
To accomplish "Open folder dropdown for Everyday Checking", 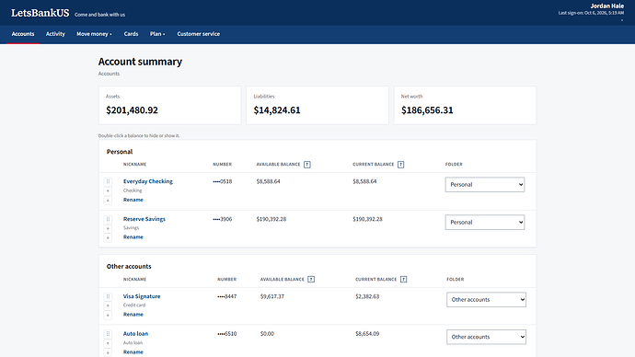I will [485, 185].
